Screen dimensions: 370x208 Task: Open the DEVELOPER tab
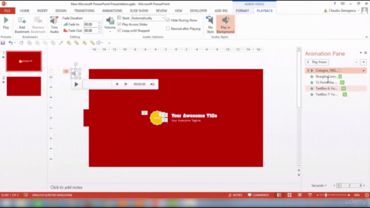[198, 10]
